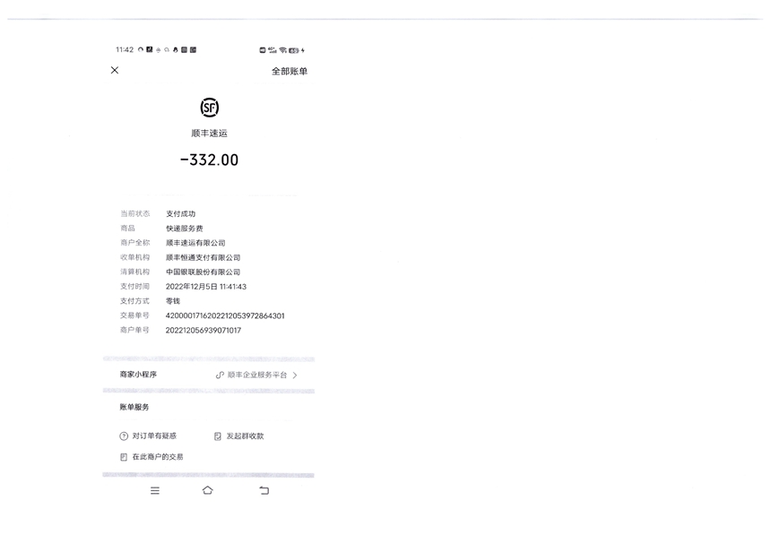Screen dimensions: 771x544
Task: Tap the Wi-Fi icon in status bar
Action: pos(282,50)
